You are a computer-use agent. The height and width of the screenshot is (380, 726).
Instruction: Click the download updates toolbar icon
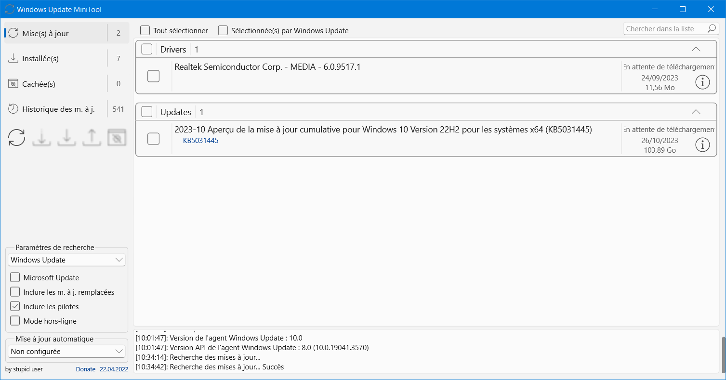[x=42, y=138]
